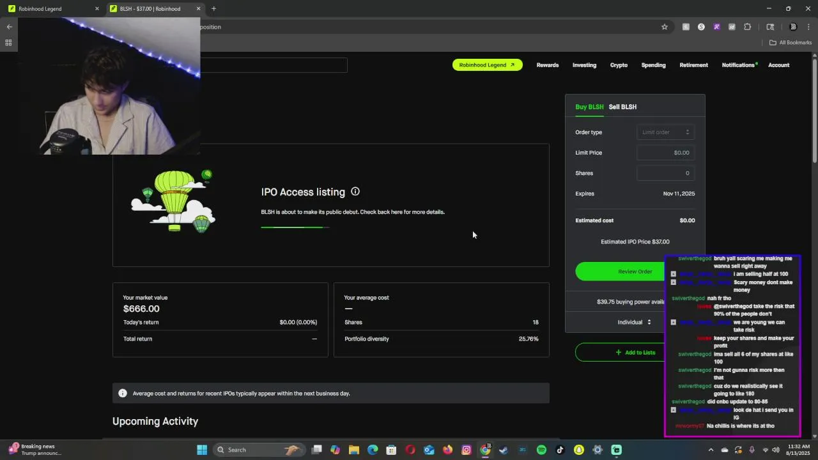Open Microsoft Store from the taskbar
This screenshot has width=818, height=460.
pyautogui.click(x=391, y=450)
